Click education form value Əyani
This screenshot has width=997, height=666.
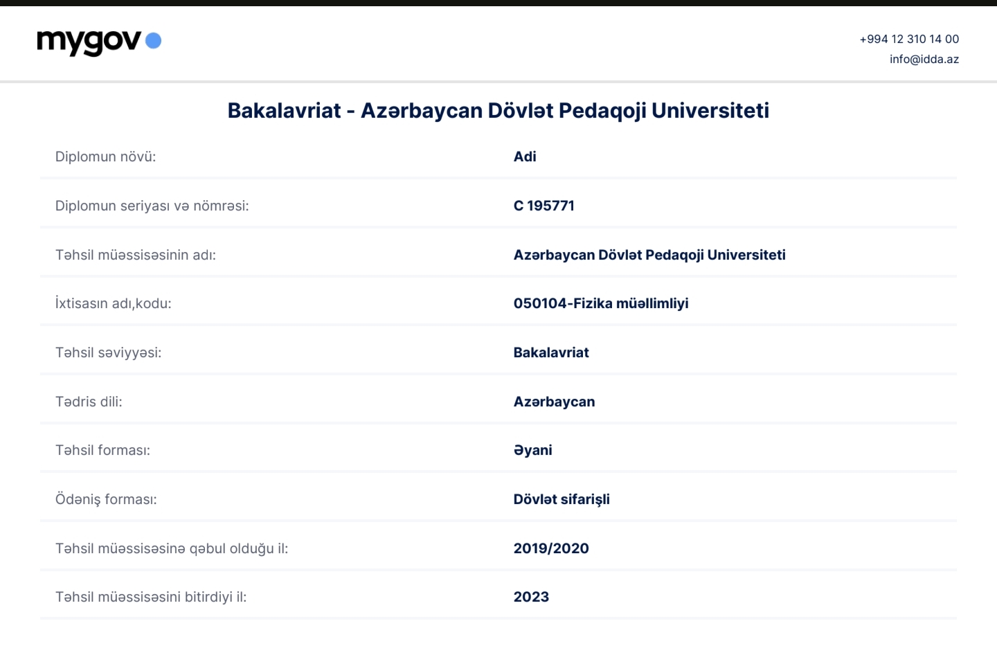tap(532, 450)
